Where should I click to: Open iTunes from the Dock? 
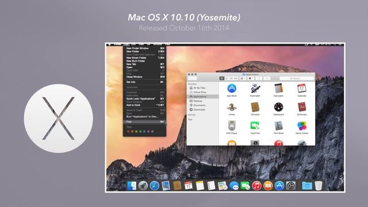click(x=256, y=186)
